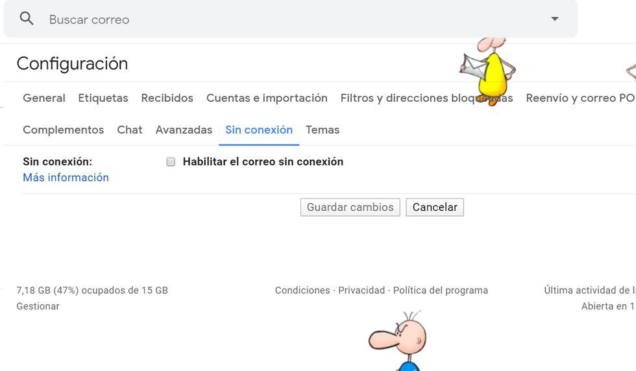Image resolution: width=636 pixels, height=371 pixels.
Task: Open the Avanzadas tab
Action: tap(184, 130)
